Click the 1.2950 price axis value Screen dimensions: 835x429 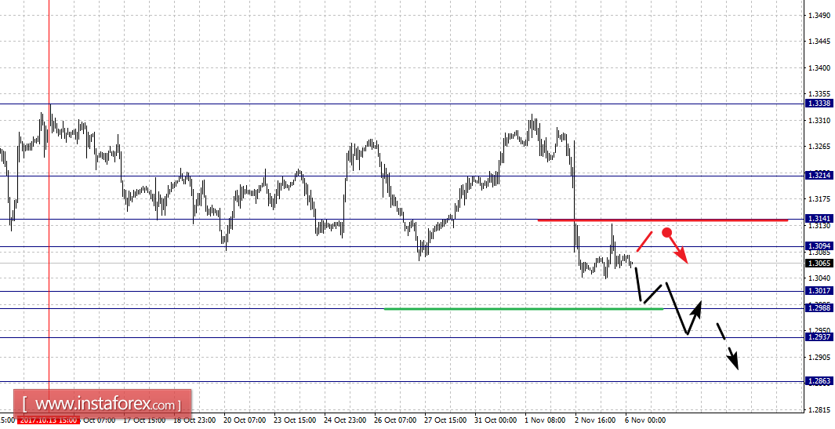click(819, 330)
